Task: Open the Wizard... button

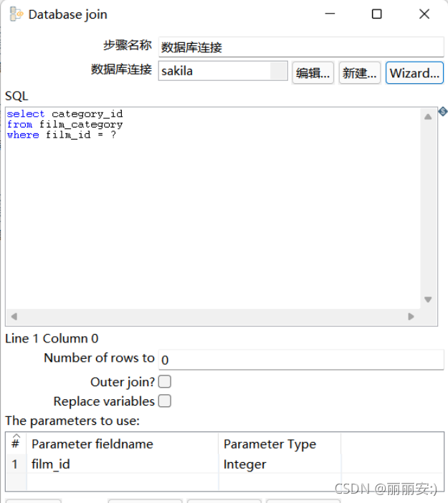Action: [x=414, y=73]
